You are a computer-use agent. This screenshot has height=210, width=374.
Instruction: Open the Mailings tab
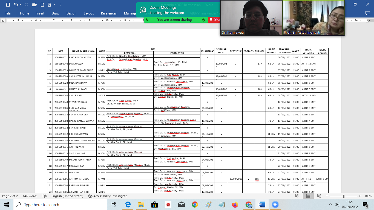click(130, 13)
